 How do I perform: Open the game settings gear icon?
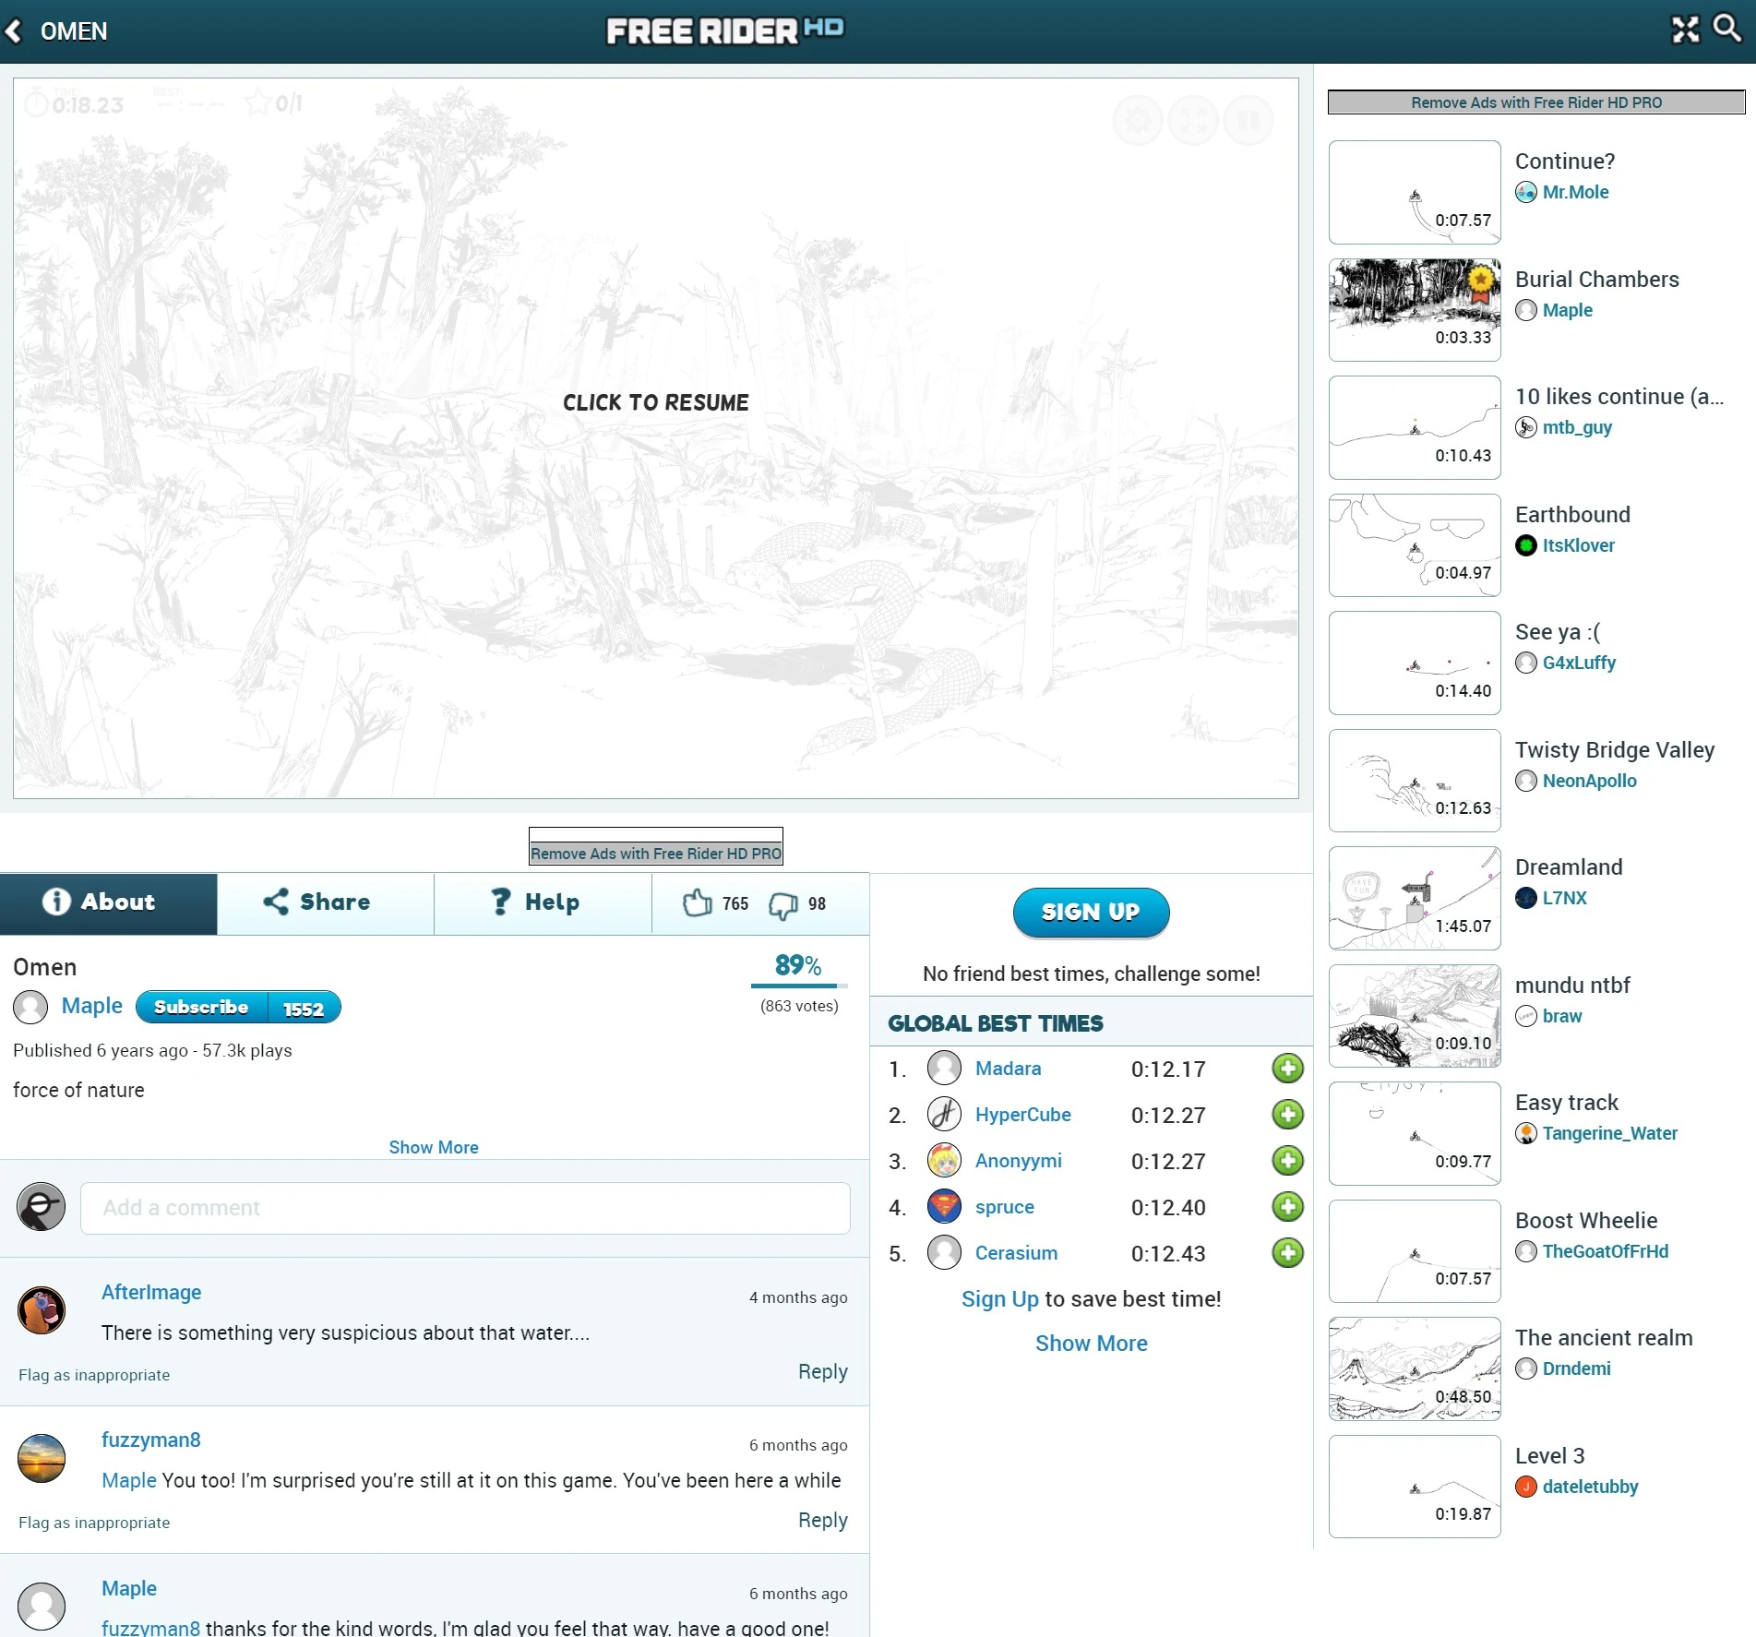coord(1138,121)
